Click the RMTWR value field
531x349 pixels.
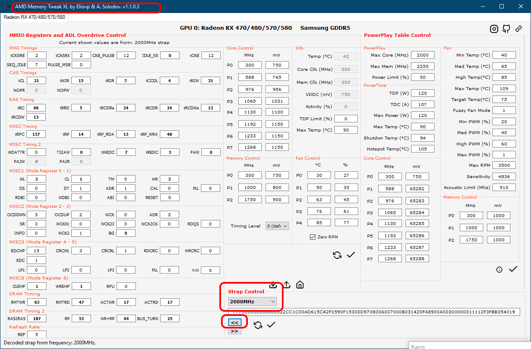pos(37,302)
